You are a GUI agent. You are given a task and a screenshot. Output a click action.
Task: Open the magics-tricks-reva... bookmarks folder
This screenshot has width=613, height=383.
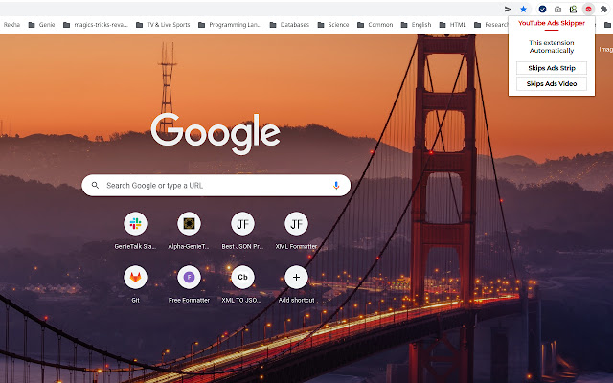click(96, 25)
